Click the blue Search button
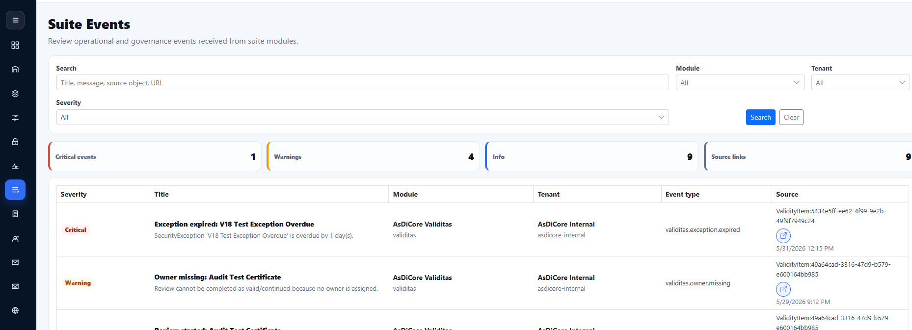 pos(760,117)
